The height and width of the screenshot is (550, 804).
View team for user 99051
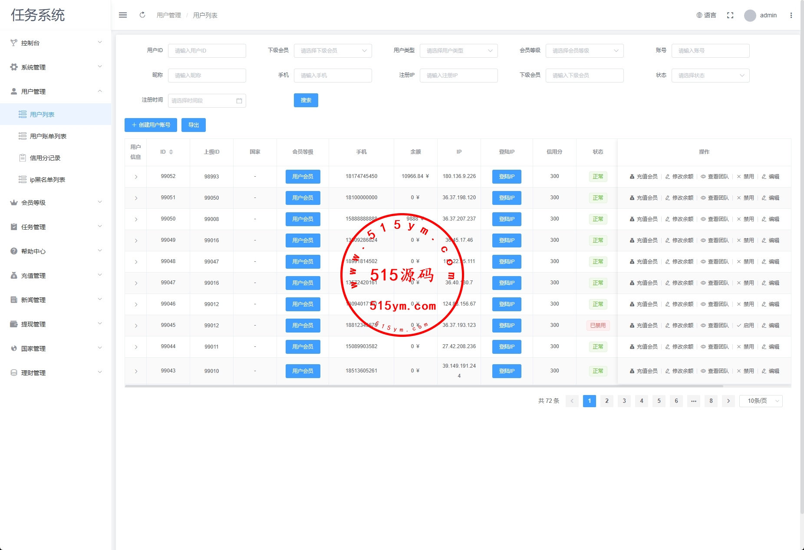(x=715, y=198)
